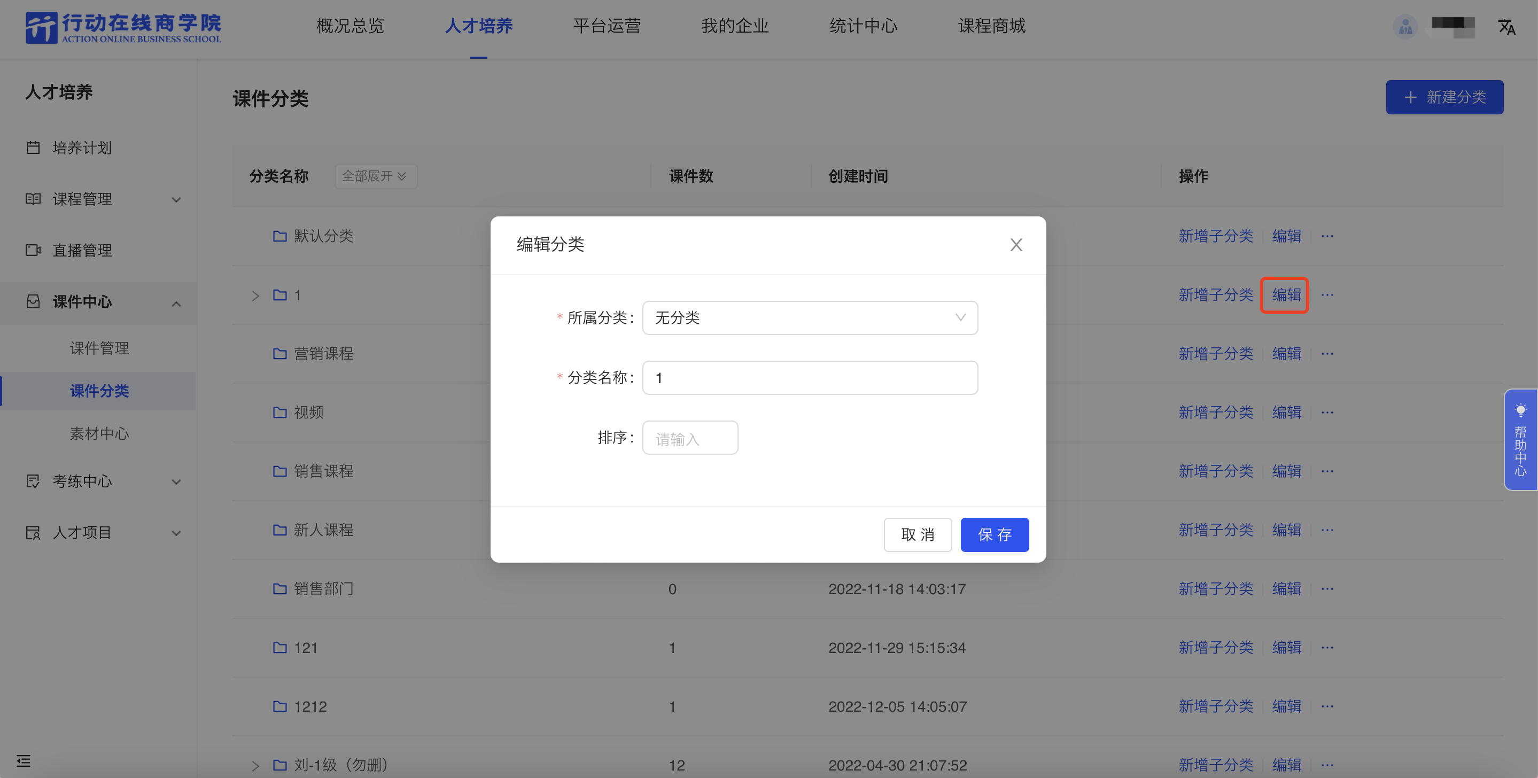Viewport: 1538px width, 778px height.
Task: Switch to 统计中心 tab
Action: coord(864,26)
